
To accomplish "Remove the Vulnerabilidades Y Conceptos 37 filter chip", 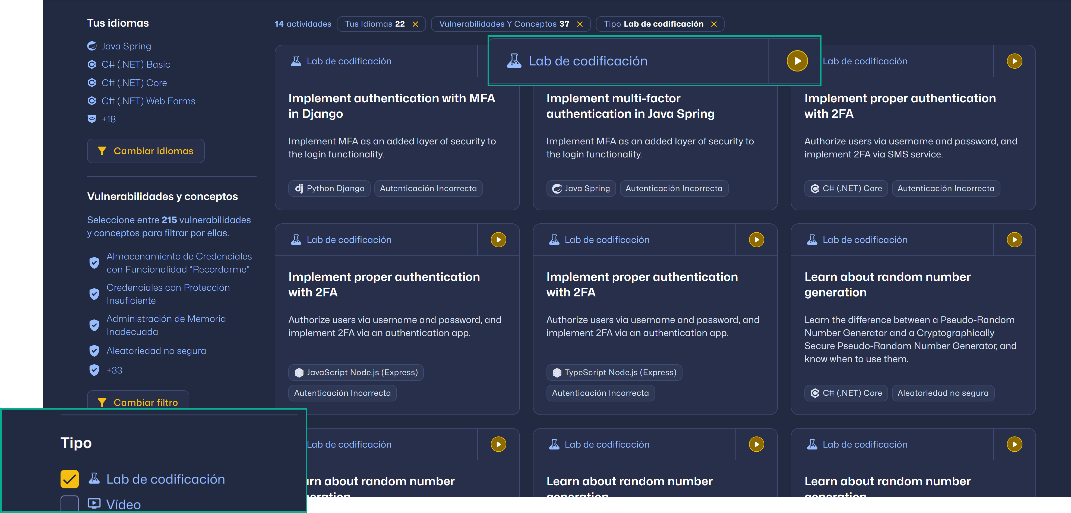I will coord(580,24).
